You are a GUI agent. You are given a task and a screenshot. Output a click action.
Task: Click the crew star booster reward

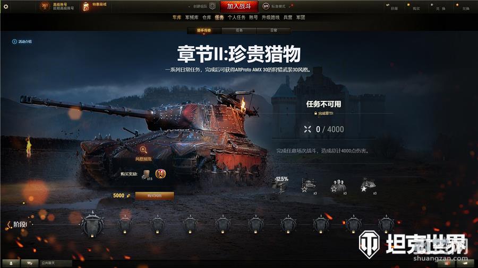click(339, 186)
